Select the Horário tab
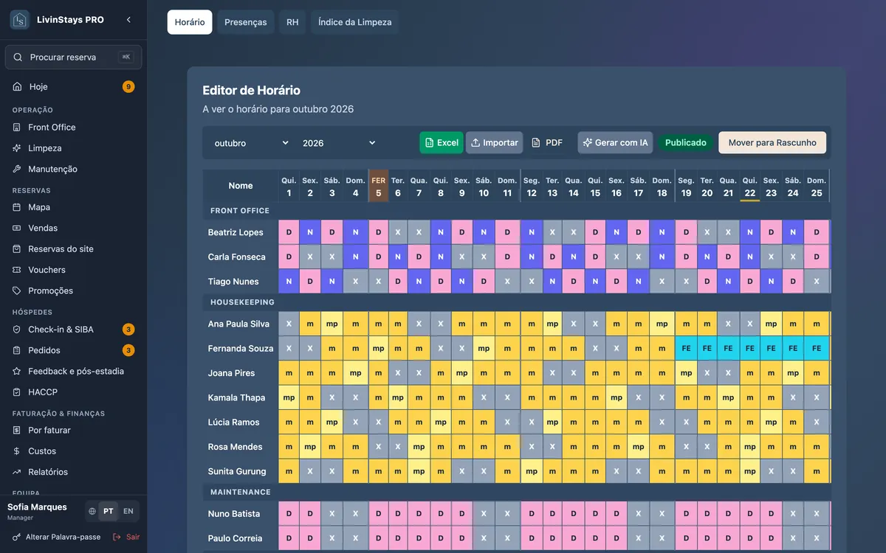 [190, 22]
